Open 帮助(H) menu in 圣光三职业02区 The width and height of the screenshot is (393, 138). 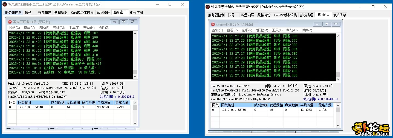pos(292,30)
